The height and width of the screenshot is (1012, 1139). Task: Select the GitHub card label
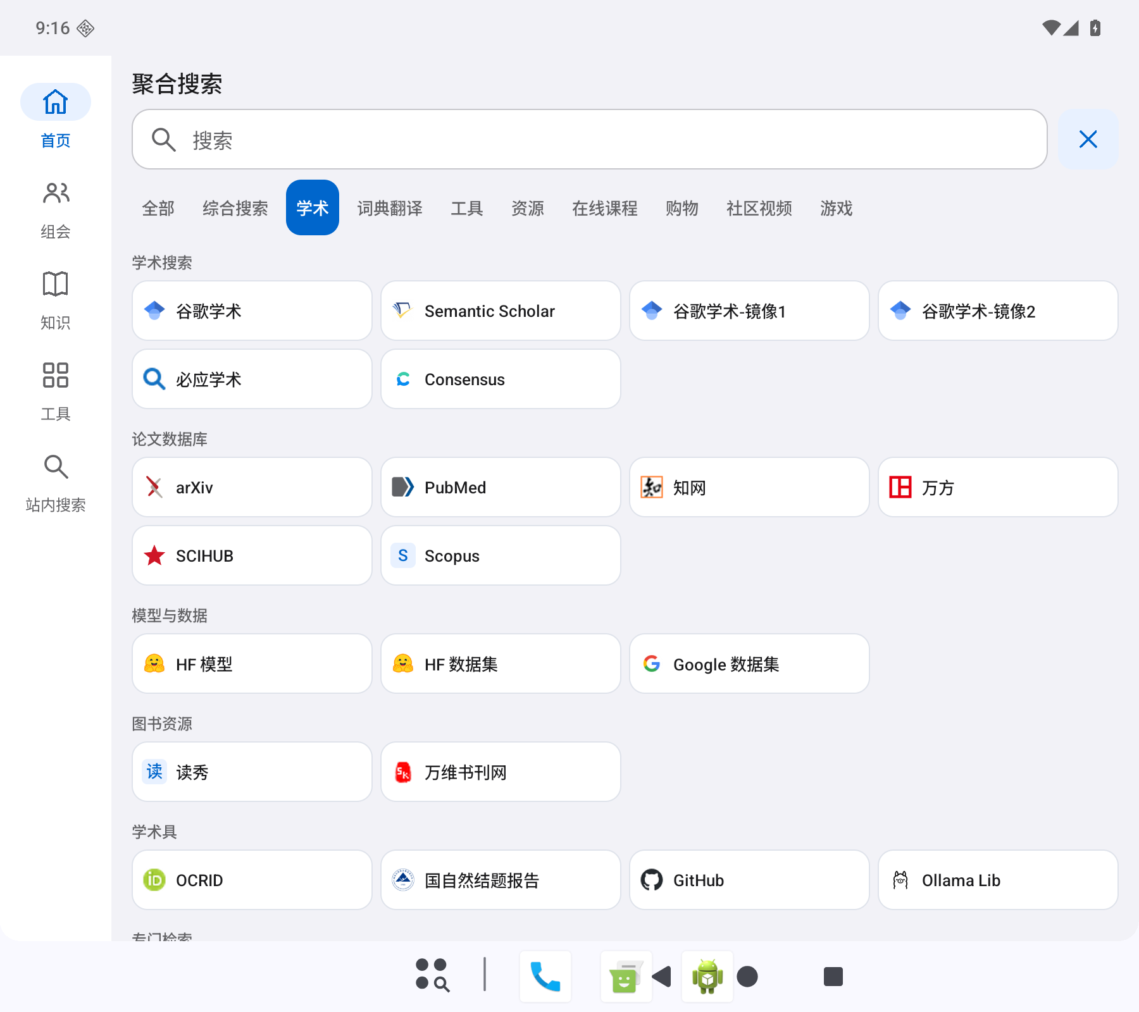point(699,880)
